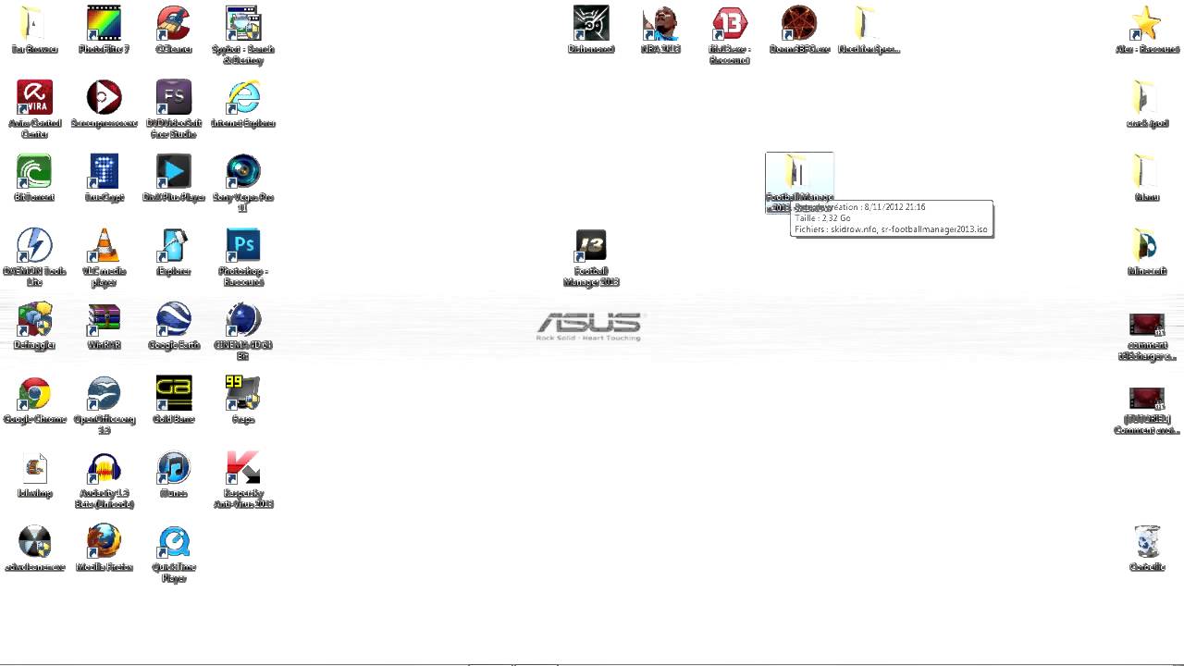Open the Minecraft folder
The width and height of the screenshot is (1184, 666).
(1147, 245)
